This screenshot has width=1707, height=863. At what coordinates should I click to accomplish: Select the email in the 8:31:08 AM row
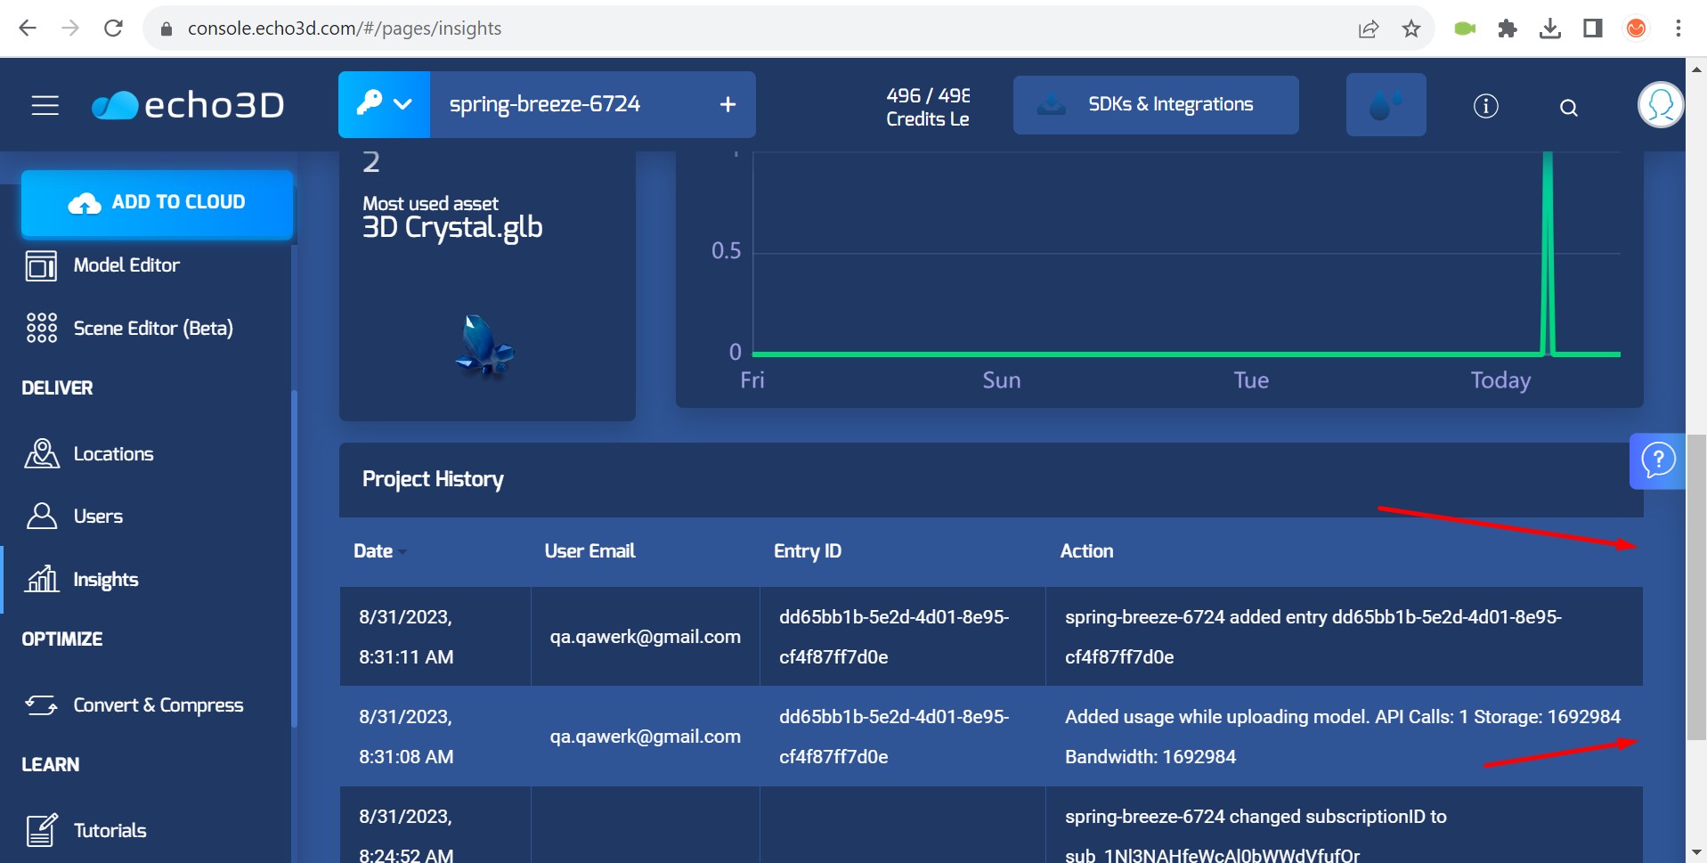[645, 737]
